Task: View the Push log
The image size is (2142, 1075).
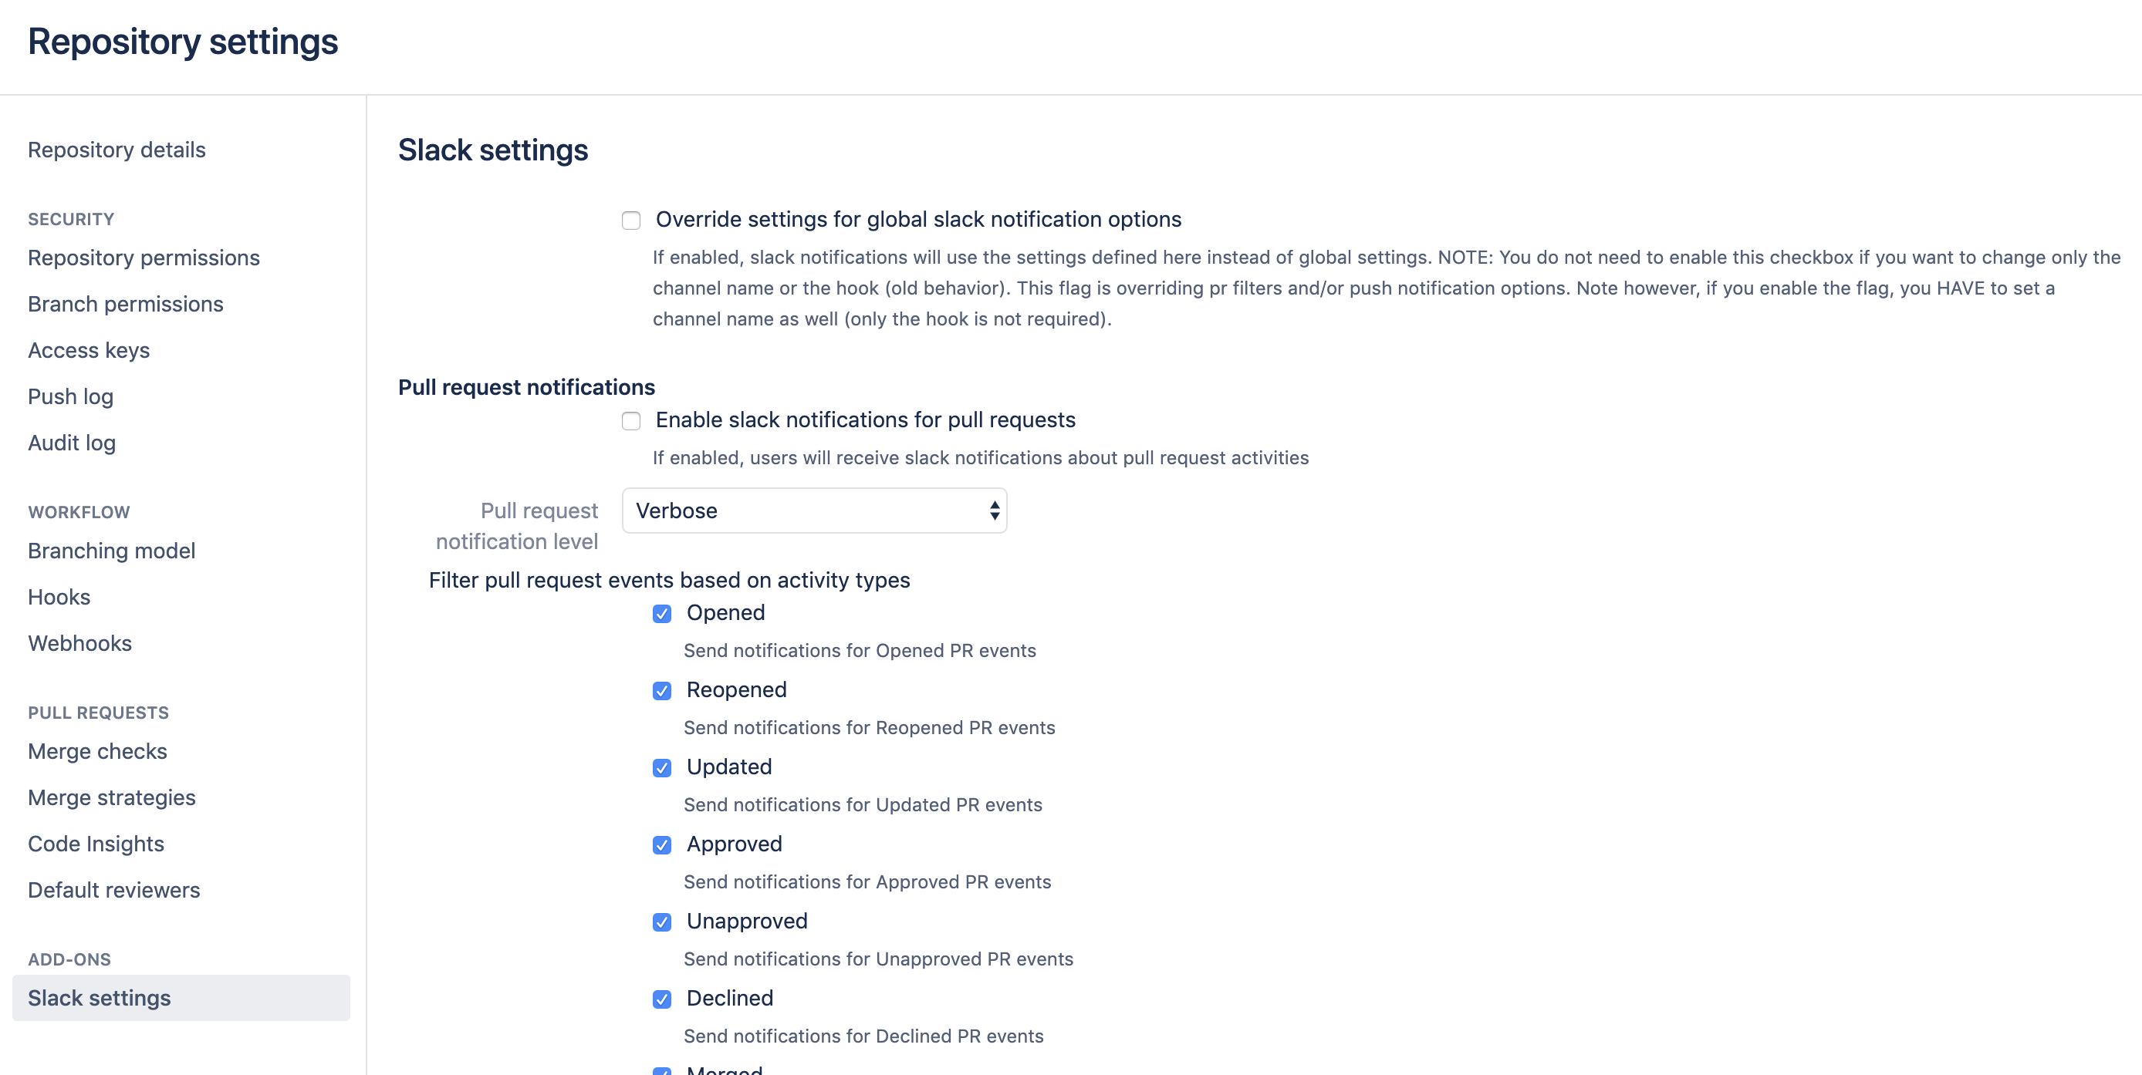Action: (71, 396)
